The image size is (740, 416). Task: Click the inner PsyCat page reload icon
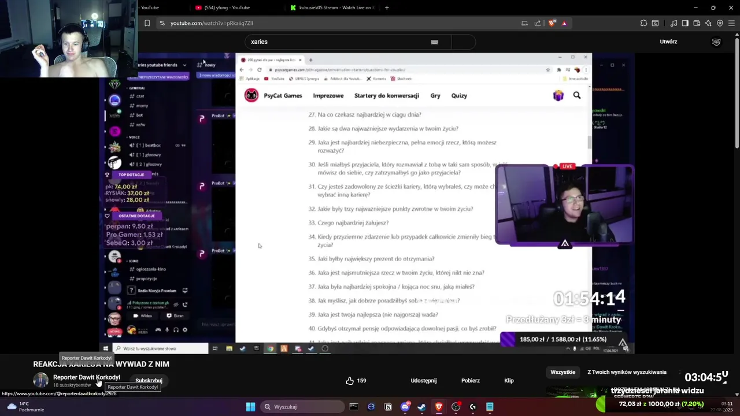(x=260, y=69)
